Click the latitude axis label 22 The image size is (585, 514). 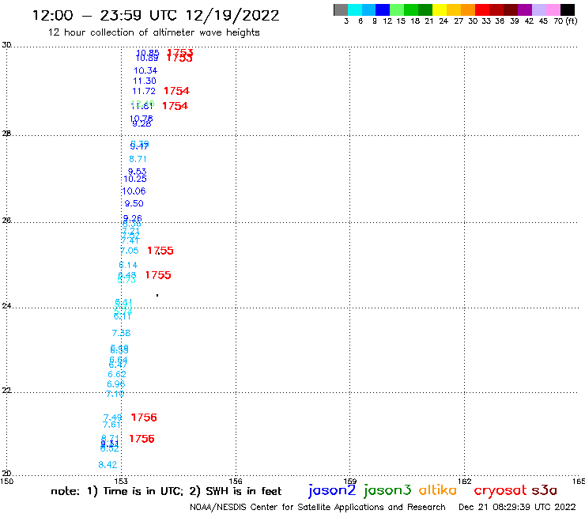[6, 391]
